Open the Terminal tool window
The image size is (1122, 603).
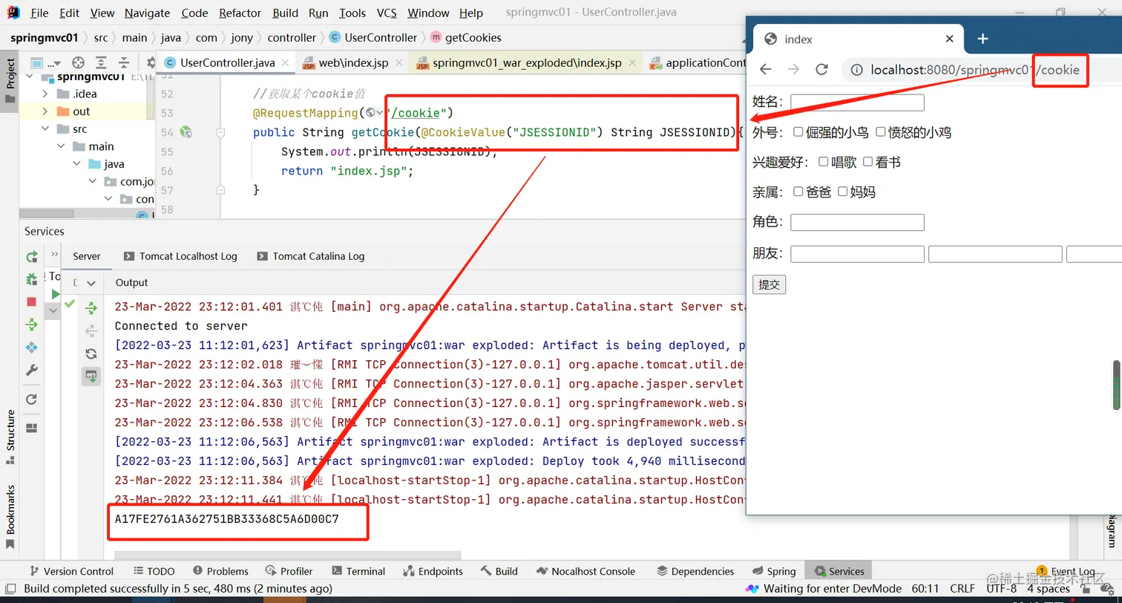click(358, 571)
